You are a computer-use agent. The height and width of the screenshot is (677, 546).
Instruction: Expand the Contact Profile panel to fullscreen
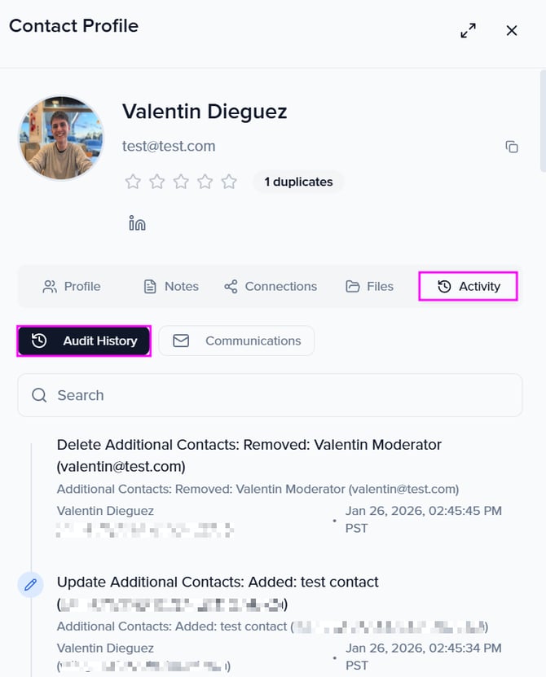[468, 30]
